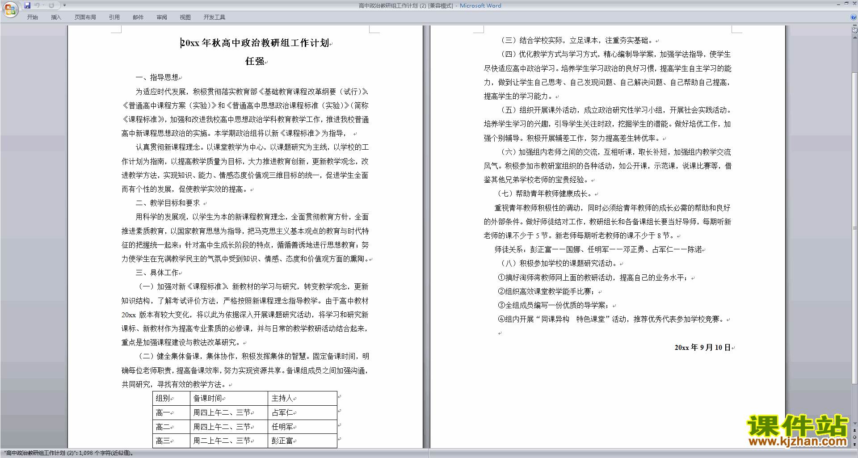Click the date '20xx年9月10日'
This screenshot has width=858, height=458.
(x=702, y=347)
